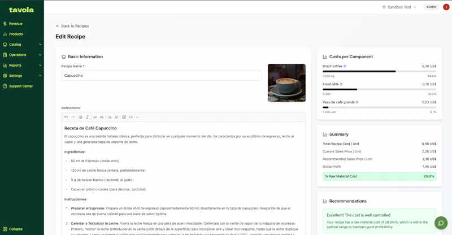Go back to Recipes list

click(x=72, y=26)
